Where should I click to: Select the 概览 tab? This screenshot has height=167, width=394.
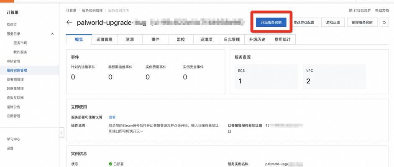(x=79, y=39)
